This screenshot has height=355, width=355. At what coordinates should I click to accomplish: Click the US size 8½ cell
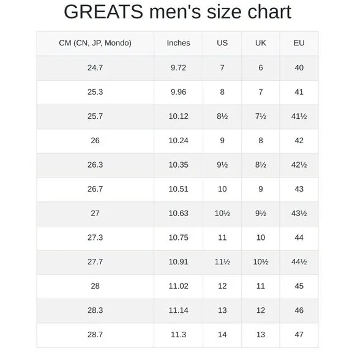click(222, 116)
